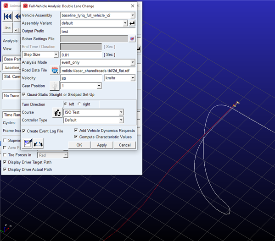Click the rewind-to-start animation icon
275x241 pixels.
click(8, 16)
